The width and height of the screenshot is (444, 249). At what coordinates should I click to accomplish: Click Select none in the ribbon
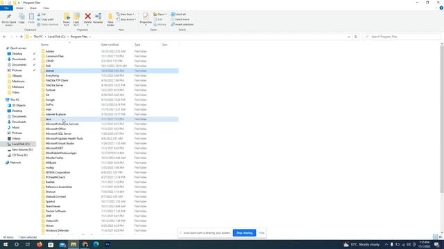coord(180,19)
